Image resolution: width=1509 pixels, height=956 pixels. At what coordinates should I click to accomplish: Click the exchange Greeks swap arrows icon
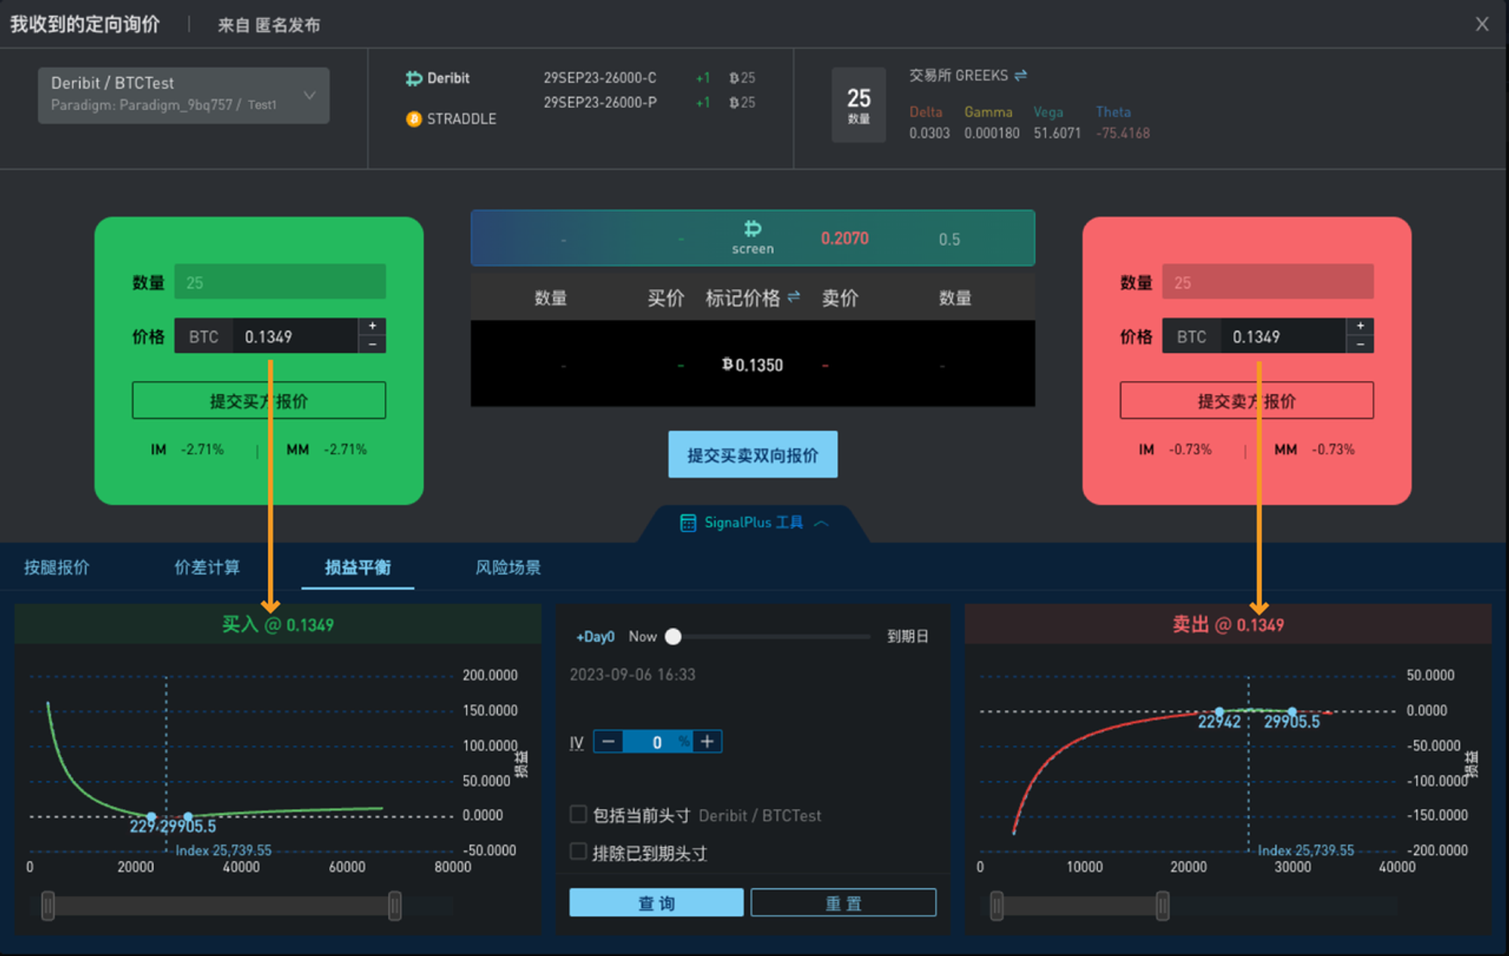(1021, 75)
